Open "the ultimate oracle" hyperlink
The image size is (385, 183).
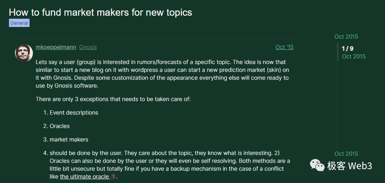84,176
